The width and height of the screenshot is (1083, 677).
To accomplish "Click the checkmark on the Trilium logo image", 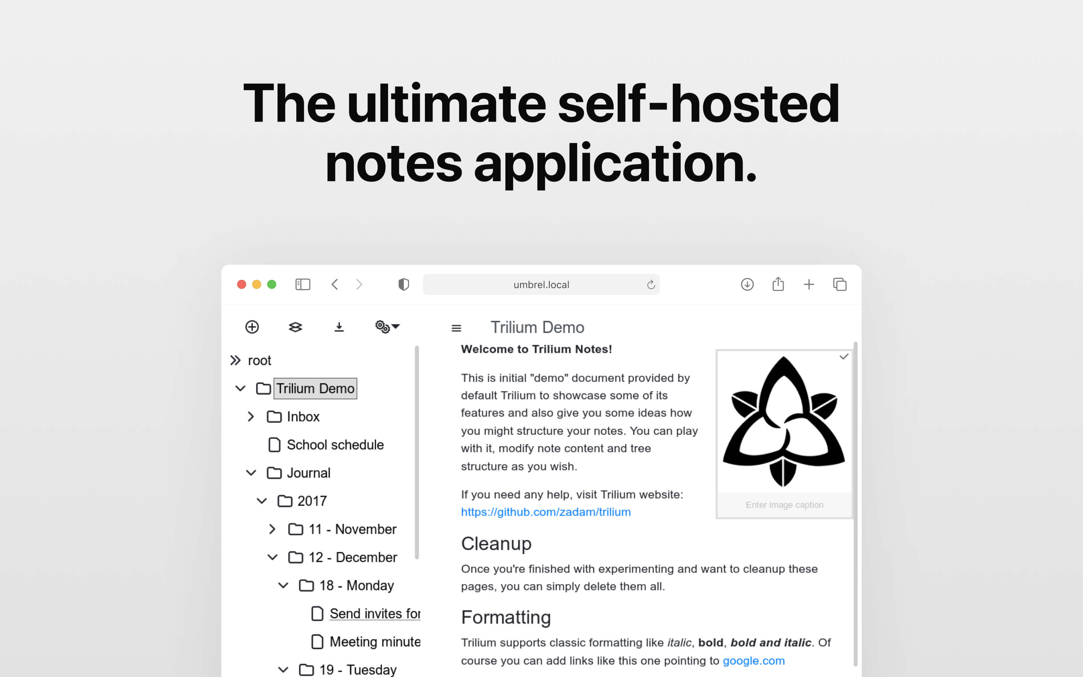I will (844, 357).
